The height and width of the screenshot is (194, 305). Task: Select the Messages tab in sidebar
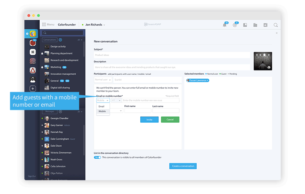pyautogui.click(x=50, y=112)
